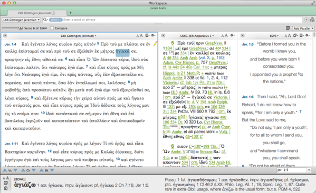The height and width of the screenshot is (193, 316).
Task: Click the context slider track next to Verse 6 of 1664
Action: coord(10,28)
